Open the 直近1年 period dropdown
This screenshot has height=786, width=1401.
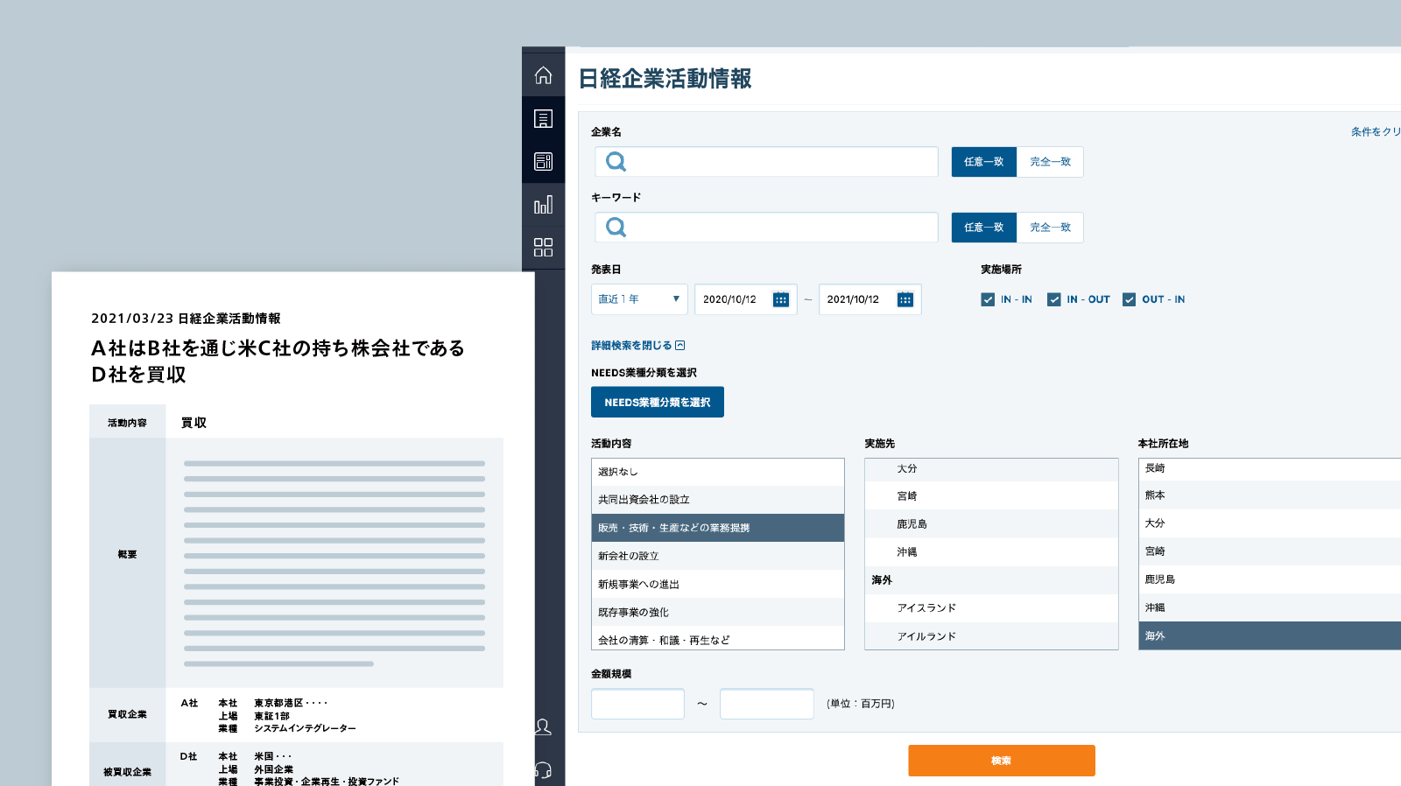click(639, 299)
